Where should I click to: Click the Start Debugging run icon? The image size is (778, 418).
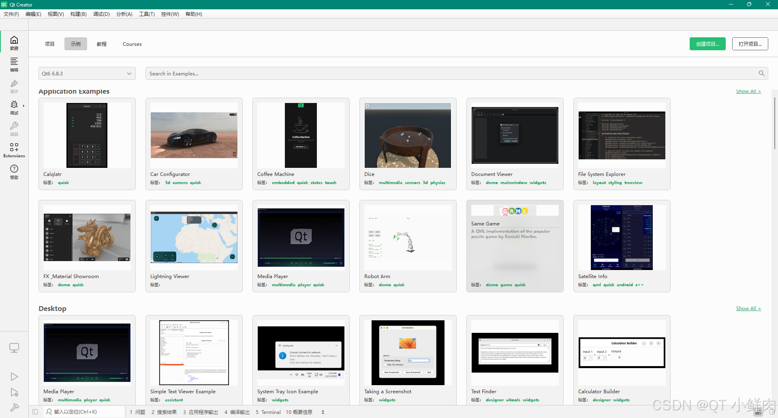(x=14, y=392)
